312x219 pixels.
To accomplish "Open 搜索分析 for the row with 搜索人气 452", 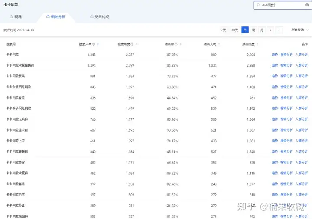I will point(286,173).
